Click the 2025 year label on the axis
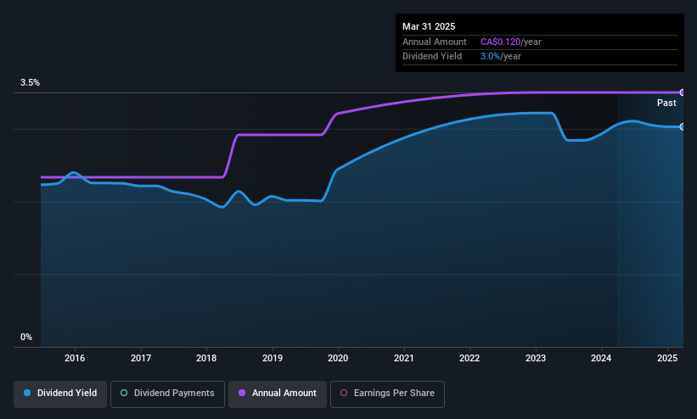 [x=667, y=359]
